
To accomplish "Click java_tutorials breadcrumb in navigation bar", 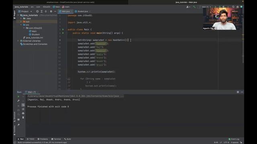I will click(x=21, y=7).
